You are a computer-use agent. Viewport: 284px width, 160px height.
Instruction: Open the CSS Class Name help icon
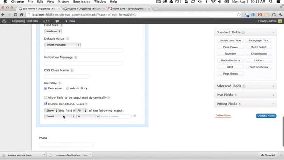(x=72, y=70)
